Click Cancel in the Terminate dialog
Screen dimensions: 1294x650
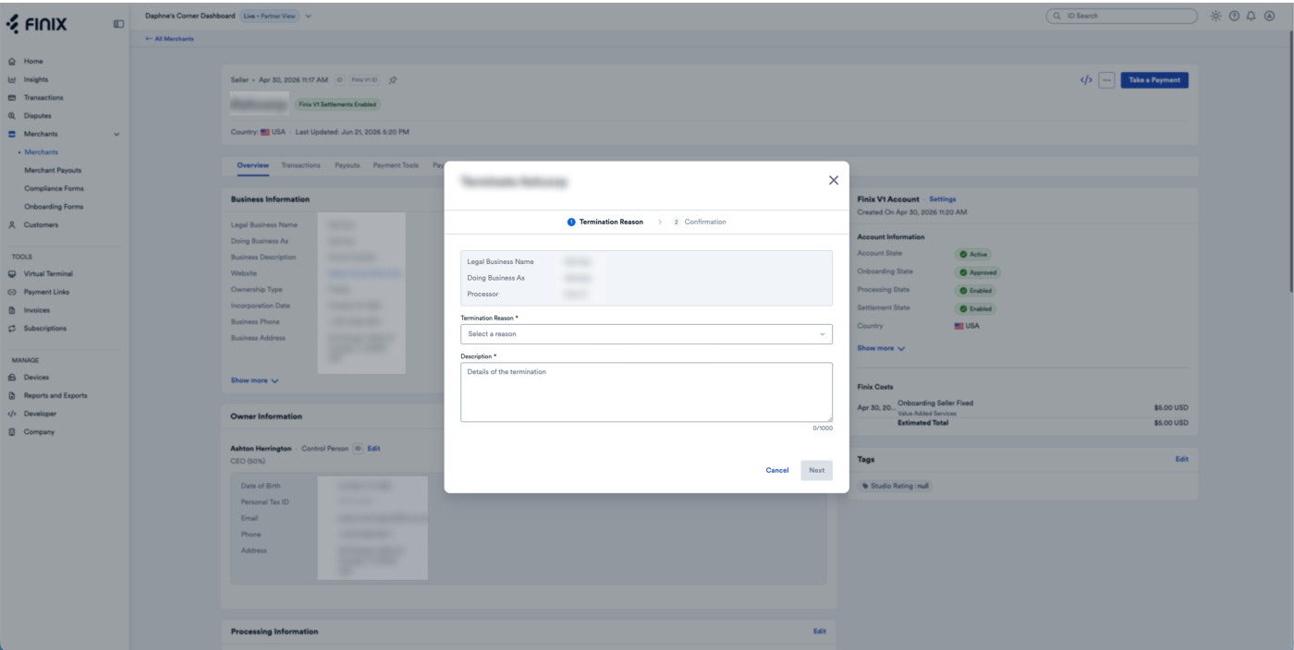(777, 470)
